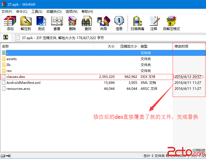Click the res folder icon
Screen dimensions: 206x159
(4, 71)
